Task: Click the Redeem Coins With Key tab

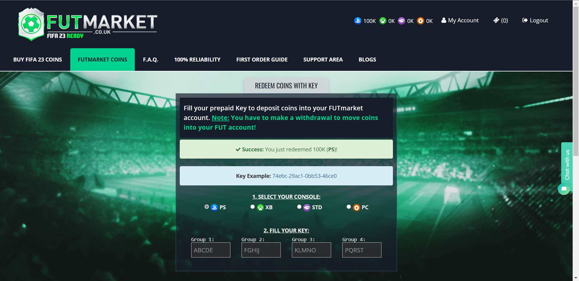Action: [x=286, y=86]
